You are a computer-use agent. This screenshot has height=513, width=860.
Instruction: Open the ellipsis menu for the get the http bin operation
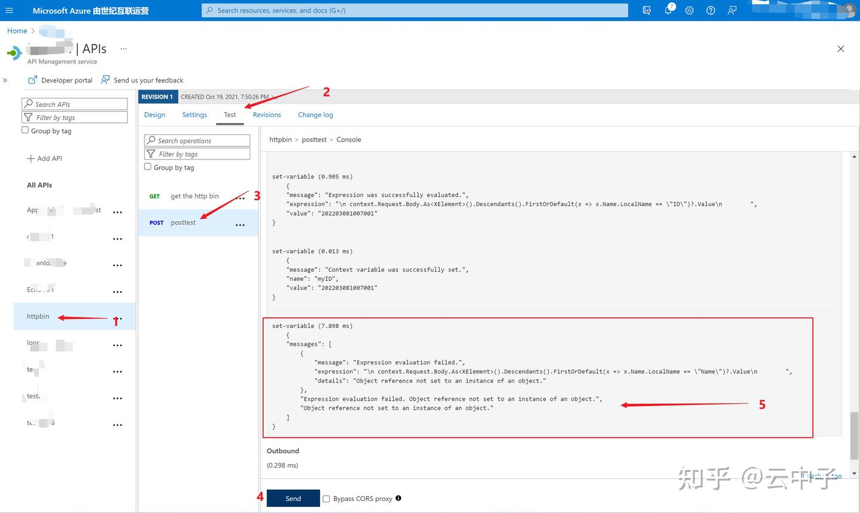pyautogui.click(x=241, y=198)
